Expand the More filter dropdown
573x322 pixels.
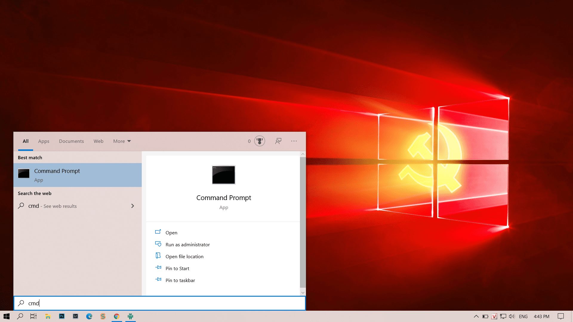[122, 141]
